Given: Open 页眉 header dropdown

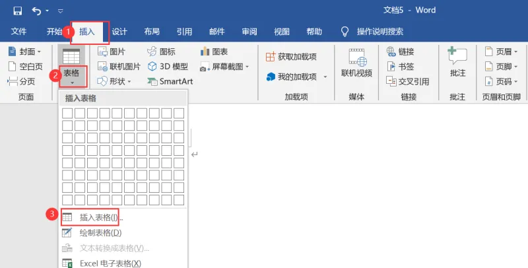Looking at the screenshot, I should pos(501,51).
